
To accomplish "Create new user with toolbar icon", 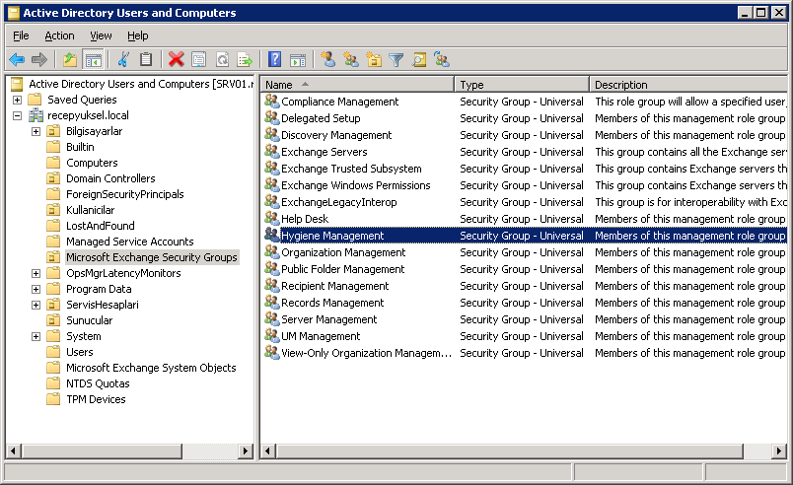I will (328, 60).
